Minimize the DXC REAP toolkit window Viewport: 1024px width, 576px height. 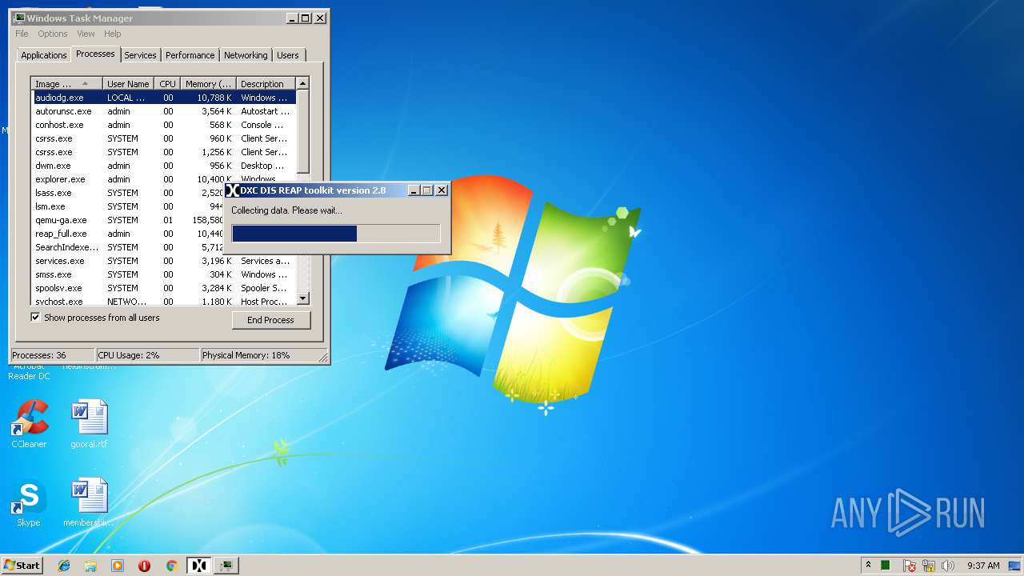(x=414, y=190)
